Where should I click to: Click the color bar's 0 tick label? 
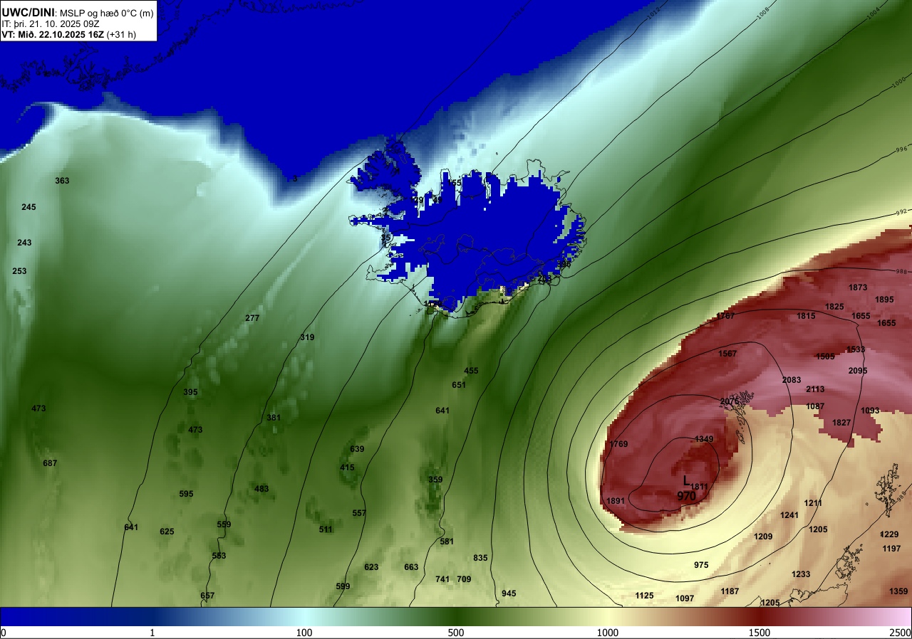pos(4,633)
